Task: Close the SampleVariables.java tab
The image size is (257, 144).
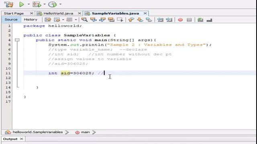Action: pyautogui.click(x=145, y=13)
